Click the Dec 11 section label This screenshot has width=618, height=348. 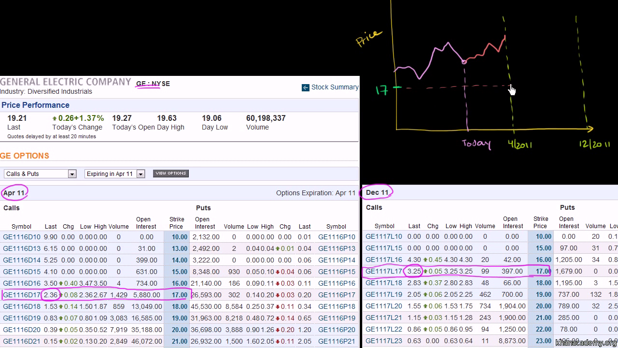point(377,192)
